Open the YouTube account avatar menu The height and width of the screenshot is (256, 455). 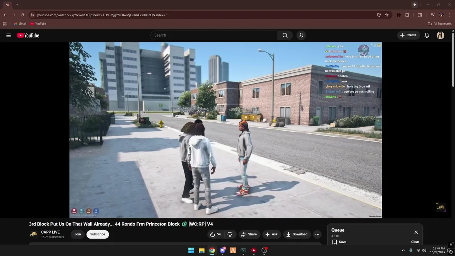point(440,35)
